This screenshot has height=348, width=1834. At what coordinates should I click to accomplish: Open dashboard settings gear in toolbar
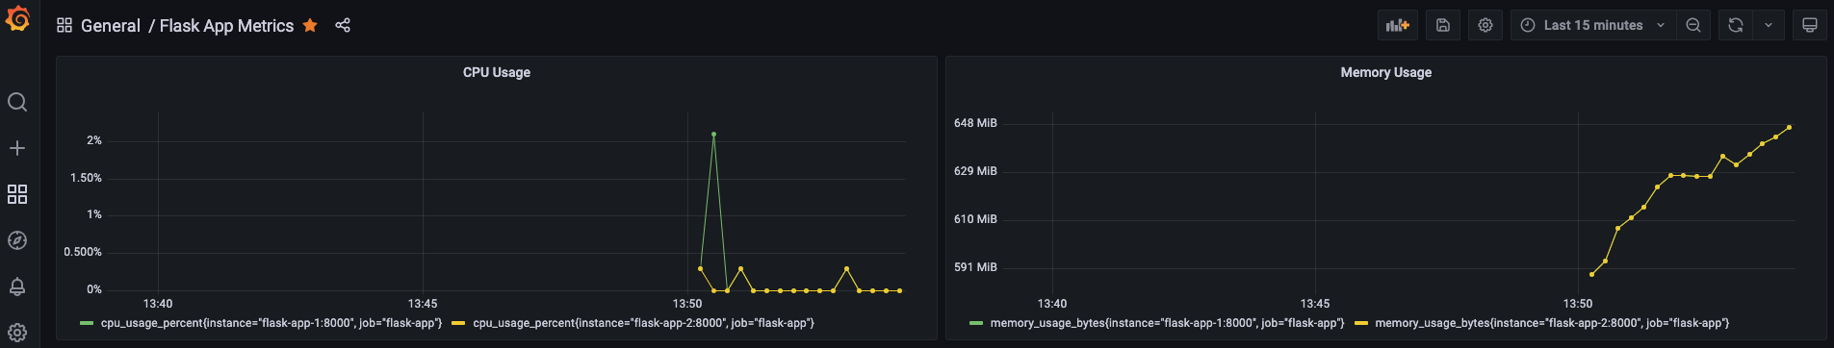(x=1485, y=25)
